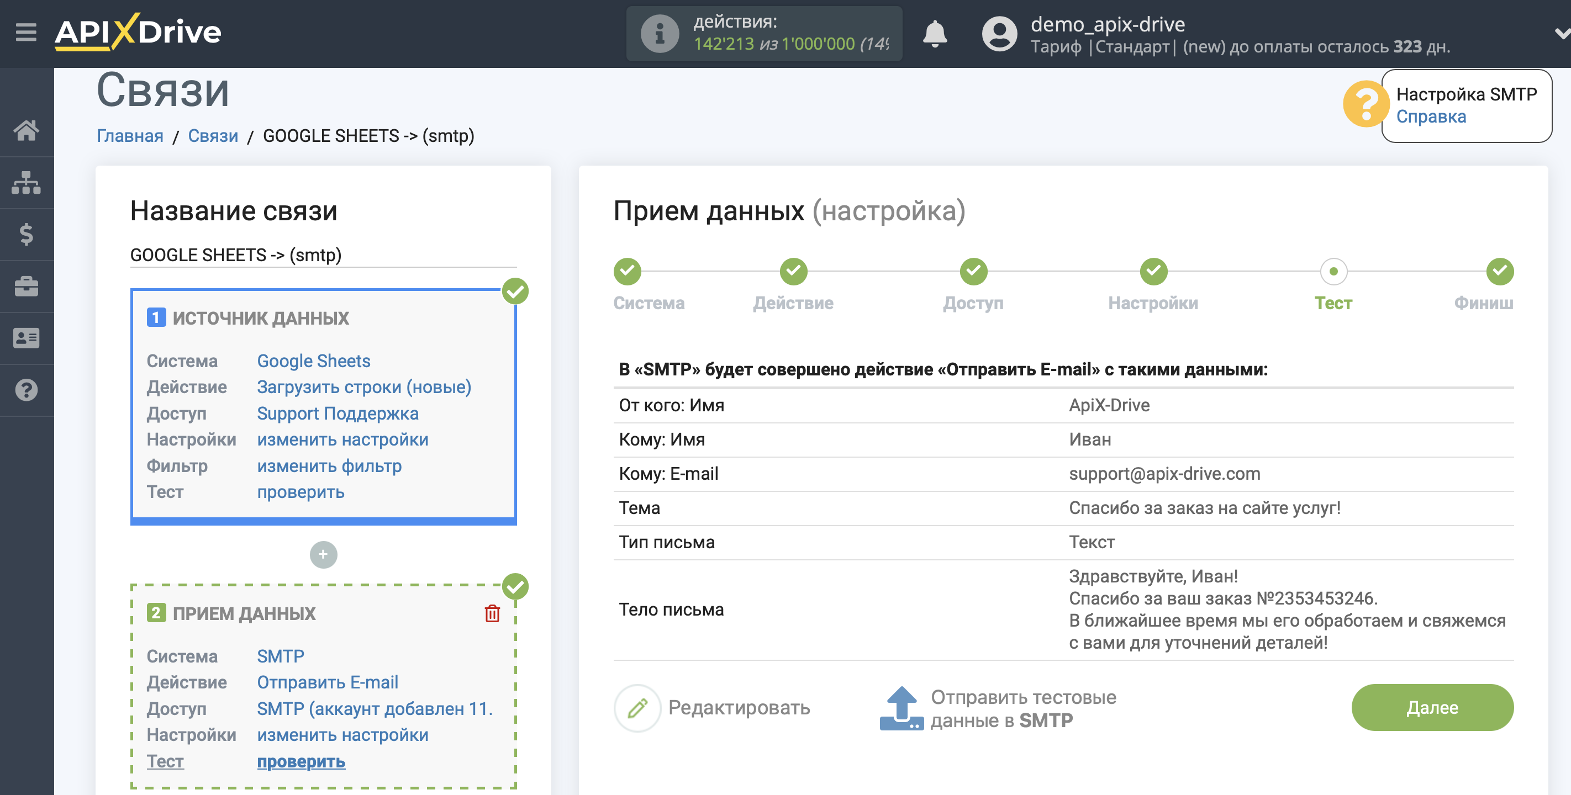Open connections sitemap icon in sidebar
The image size is (1571, 795).
coord(26,182)
